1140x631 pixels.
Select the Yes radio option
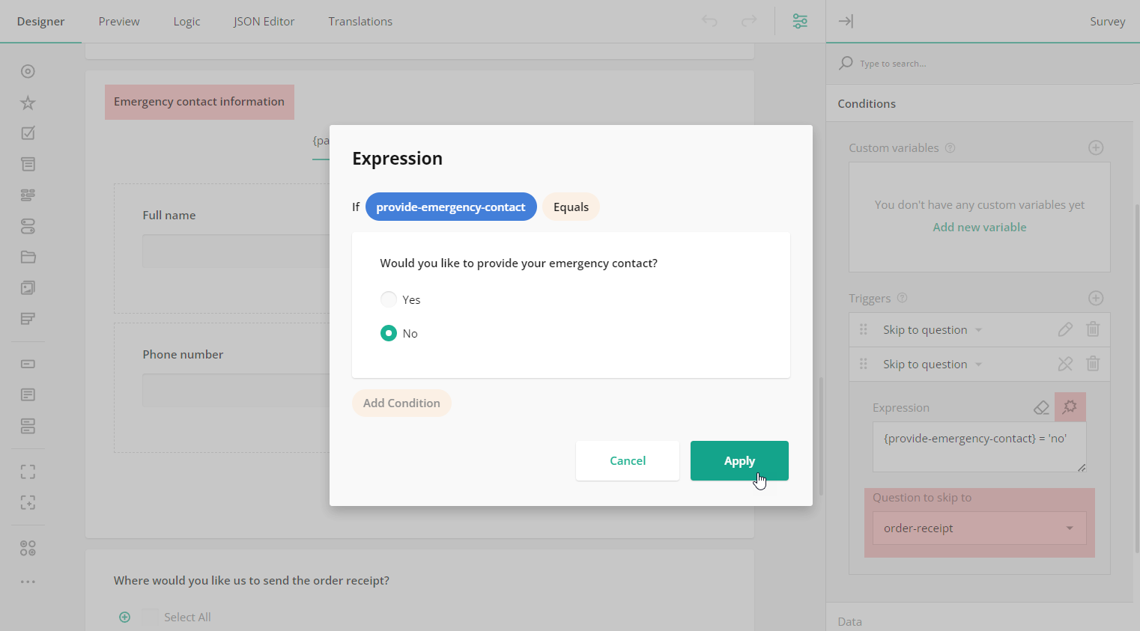click(388, 299)
